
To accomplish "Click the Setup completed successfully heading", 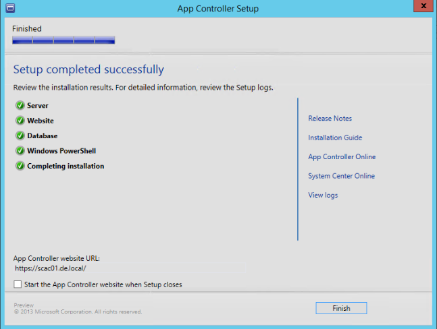I will tap(88, 69).
